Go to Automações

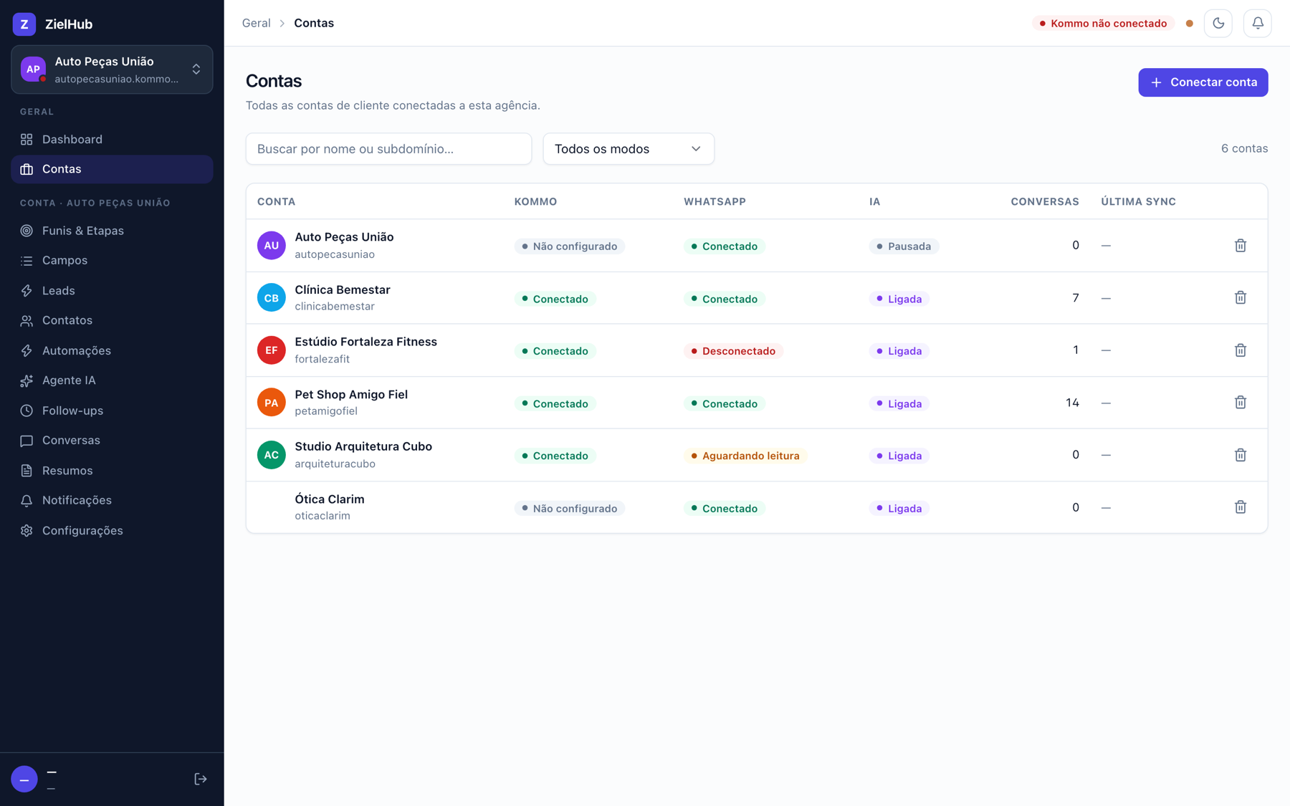tap(112, 350)
